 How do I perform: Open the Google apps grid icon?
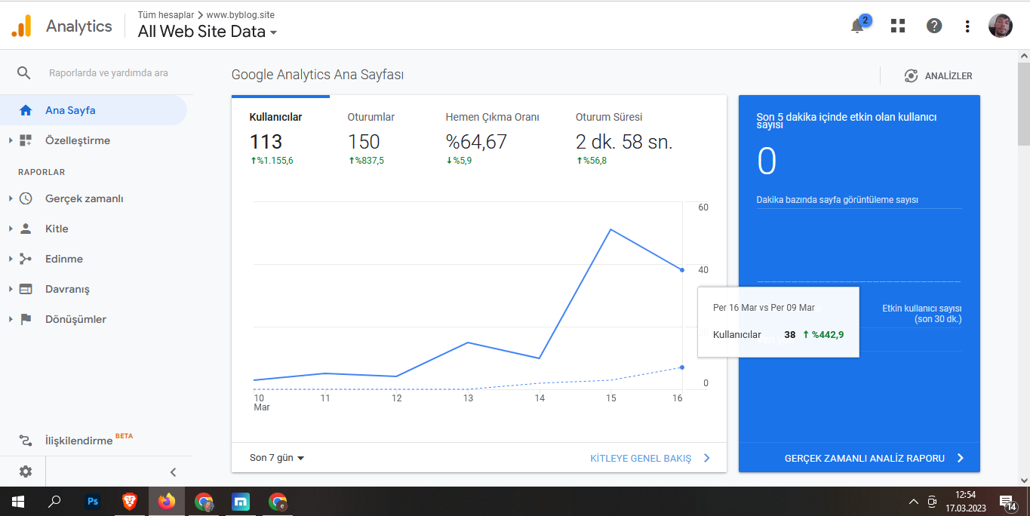[x=897, y=26]
